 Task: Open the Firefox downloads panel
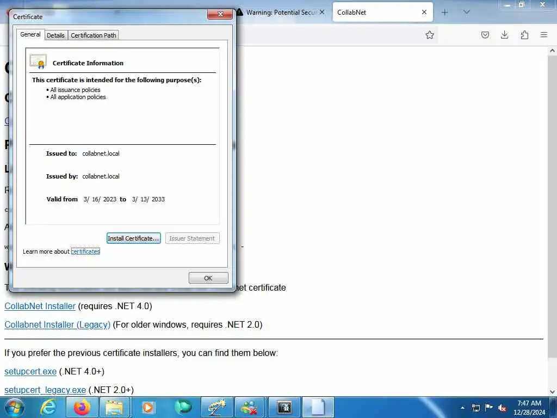(x=504, y=35)
